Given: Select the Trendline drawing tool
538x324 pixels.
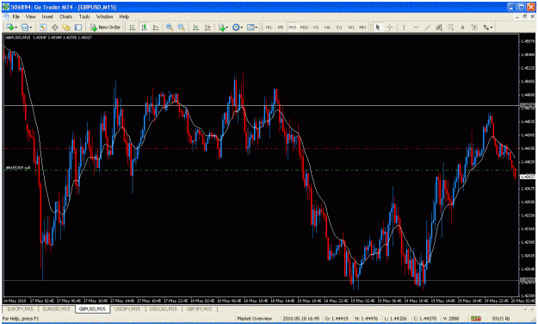Looking at the screenshot, I should pos(428,27).
